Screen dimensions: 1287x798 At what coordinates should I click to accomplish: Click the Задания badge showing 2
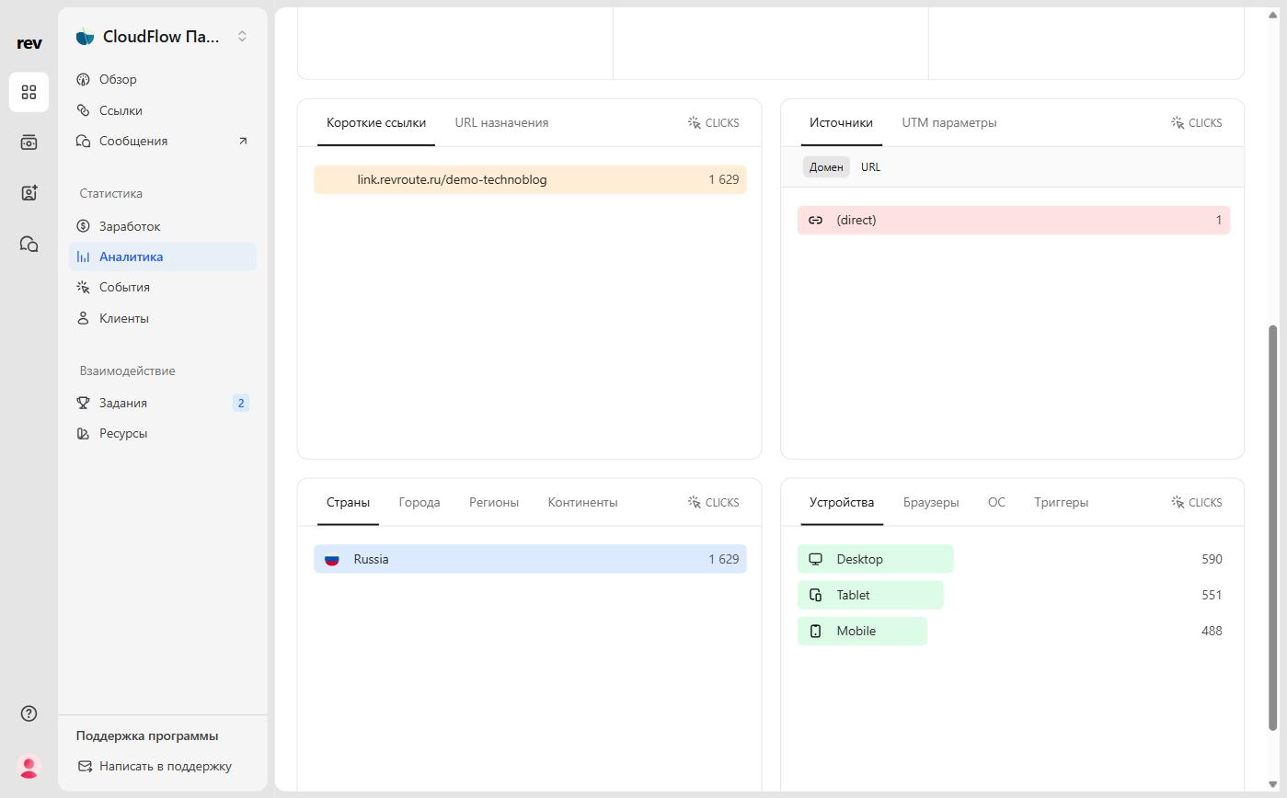pos(241,403)
